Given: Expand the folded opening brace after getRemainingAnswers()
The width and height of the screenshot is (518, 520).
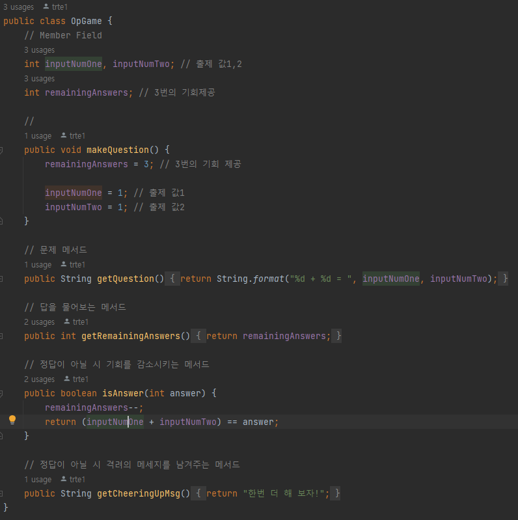Looking at the screenshot, I should click(198, 336).
